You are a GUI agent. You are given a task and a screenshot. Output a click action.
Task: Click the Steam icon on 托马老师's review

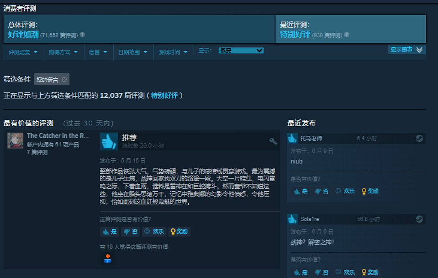tap(419, 138)
